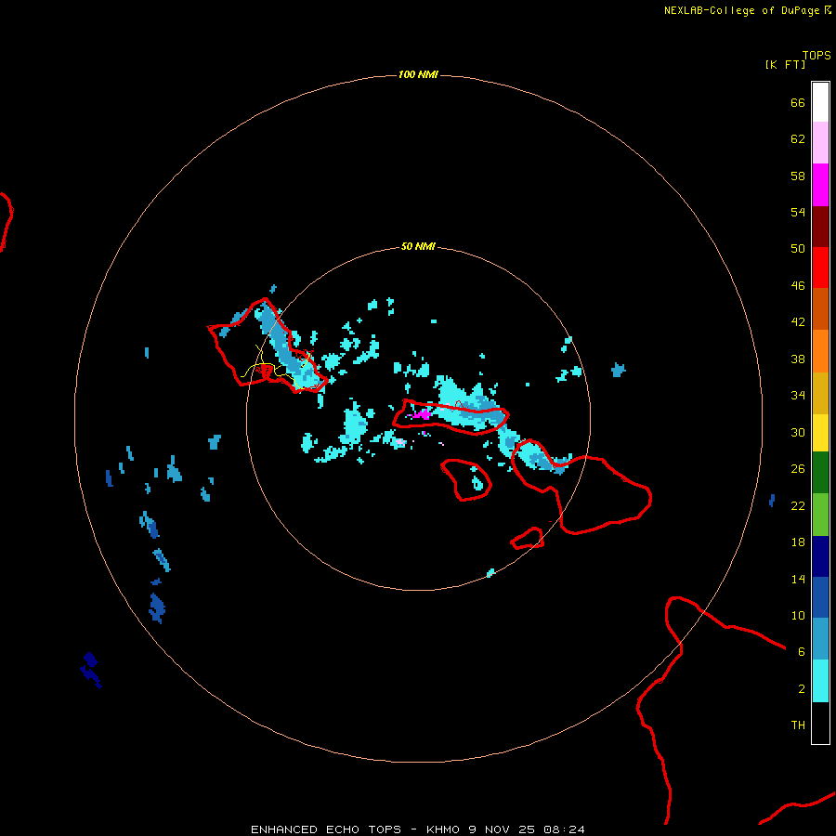Click the 26 legend value label
The width and height of the screenshot is (836, 836).
point(798,469)
